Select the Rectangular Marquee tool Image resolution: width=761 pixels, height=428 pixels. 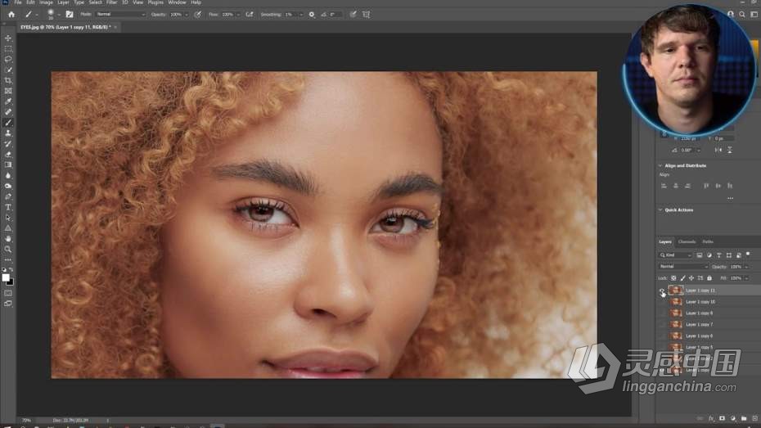(x=8, y=49)
